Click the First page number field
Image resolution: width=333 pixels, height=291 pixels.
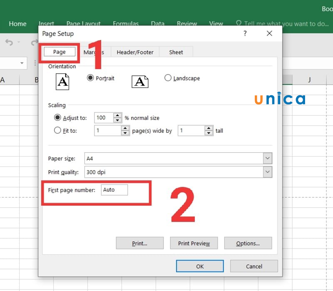pos(114,190)
